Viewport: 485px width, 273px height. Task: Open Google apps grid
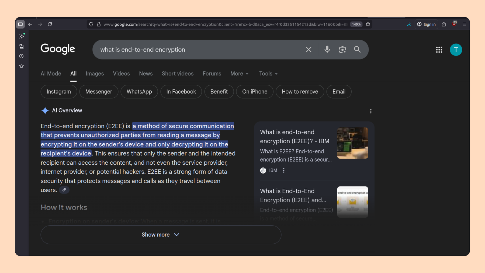point(439,50)
